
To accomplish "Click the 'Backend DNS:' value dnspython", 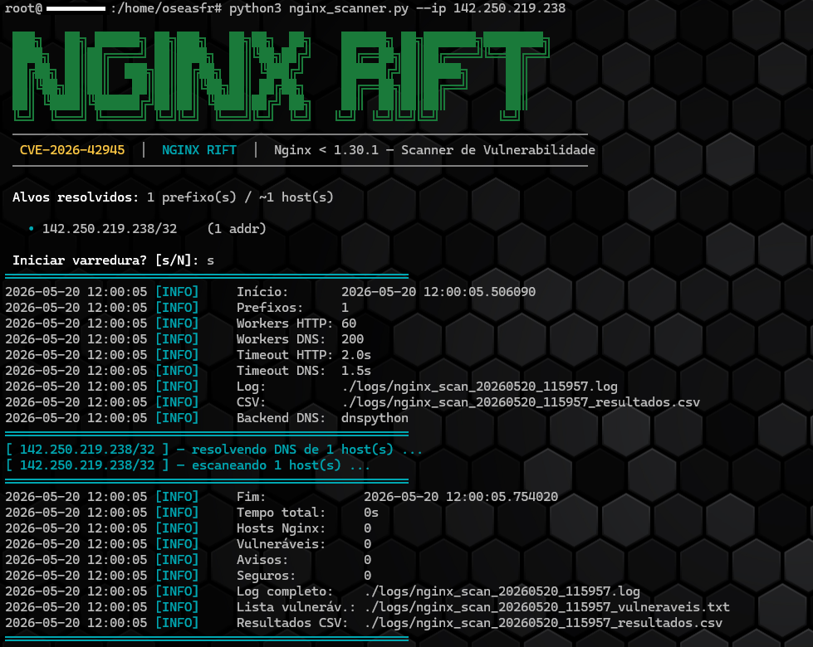I will click(375, 418).
